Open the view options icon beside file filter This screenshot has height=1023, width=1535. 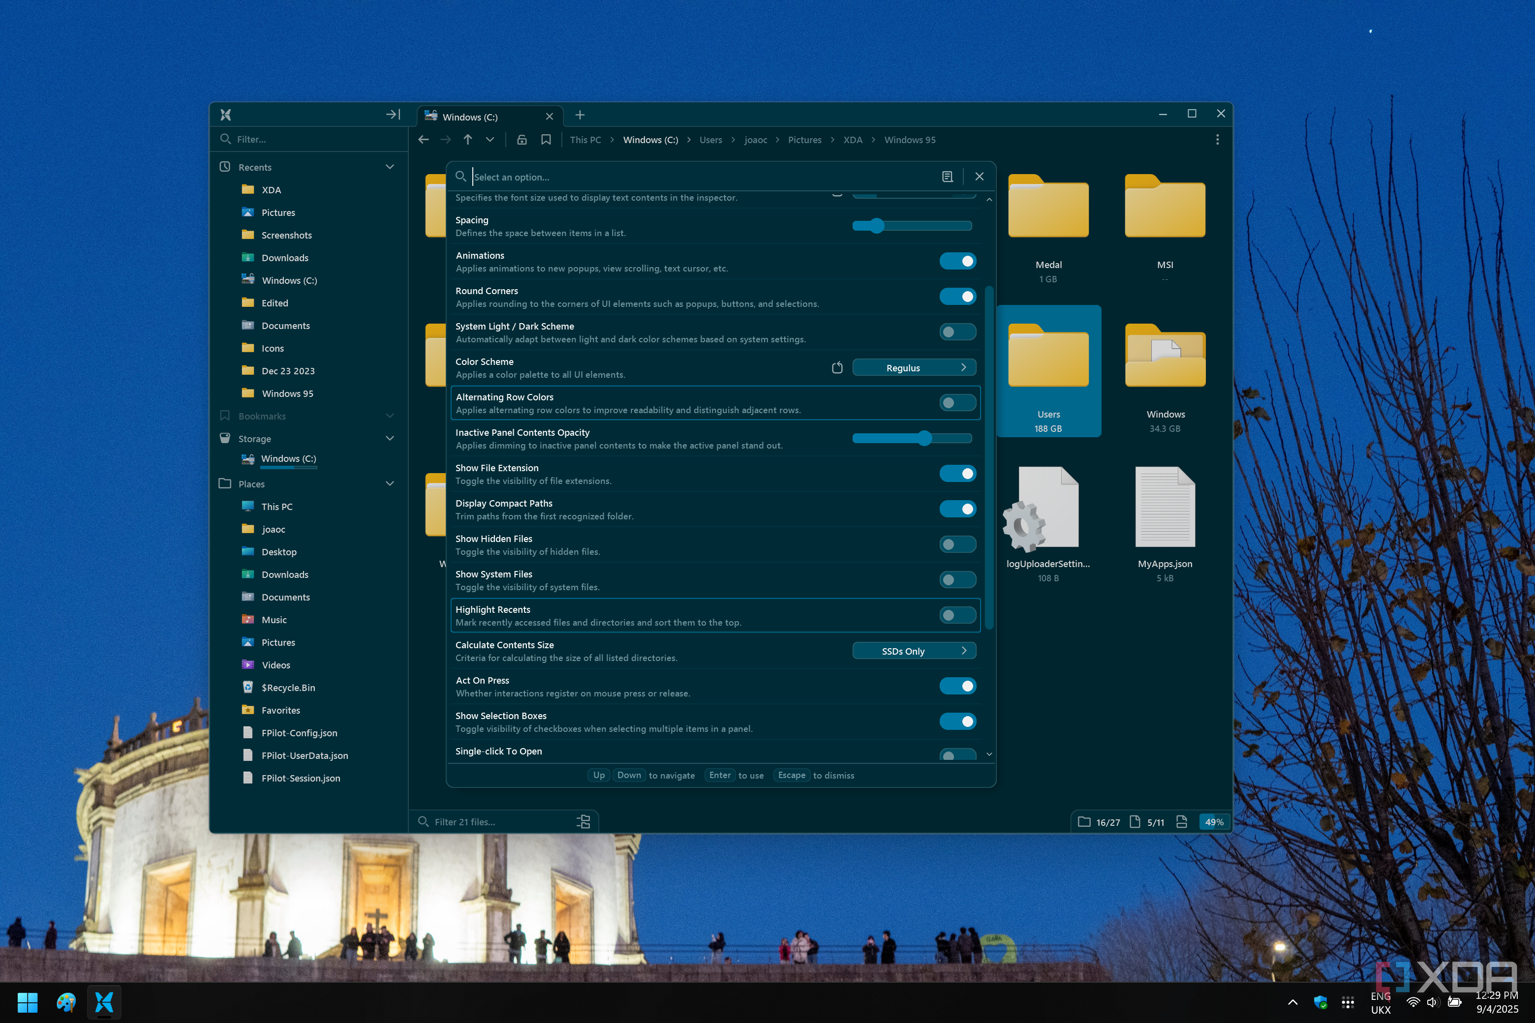(583, 822)
